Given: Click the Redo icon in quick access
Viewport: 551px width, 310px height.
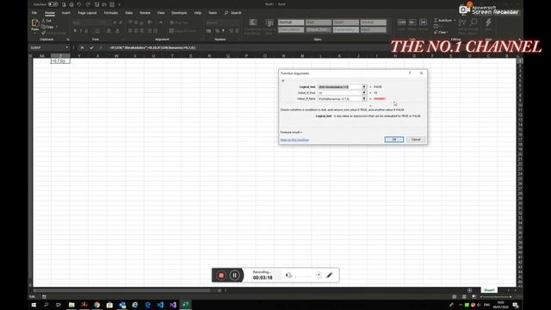Looking at the screenshot, I should coord(88,4).
